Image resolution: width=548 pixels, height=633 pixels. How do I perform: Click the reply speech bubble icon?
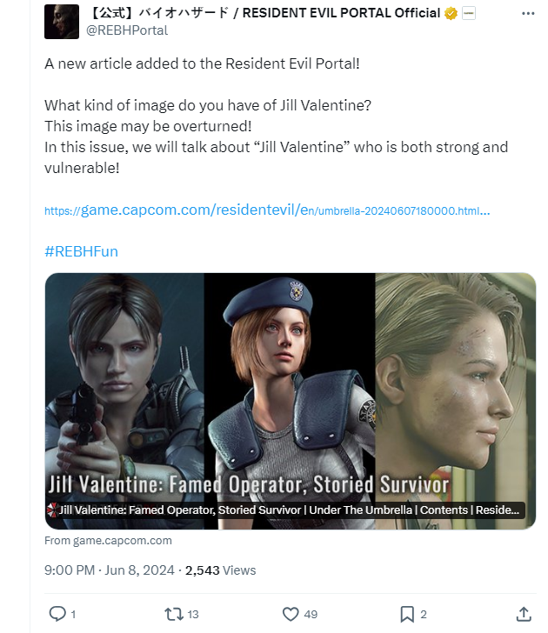click(57, 614)
